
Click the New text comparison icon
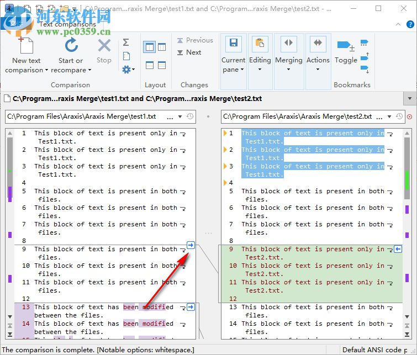click(26, 45)
